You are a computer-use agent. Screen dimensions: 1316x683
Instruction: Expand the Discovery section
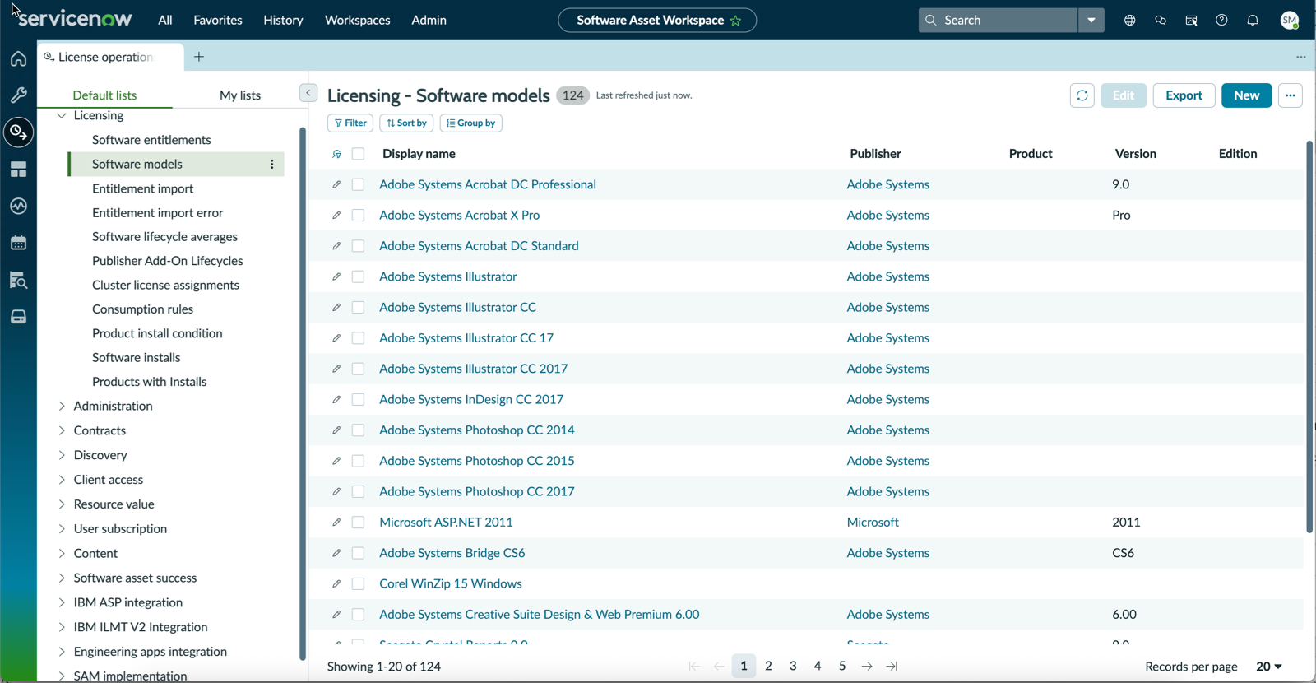(62, 455)
